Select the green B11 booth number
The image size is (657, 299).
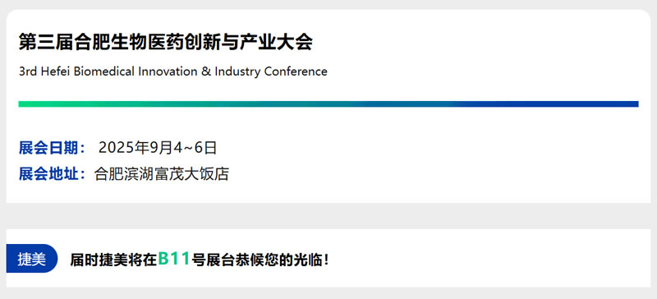point(174,259)
